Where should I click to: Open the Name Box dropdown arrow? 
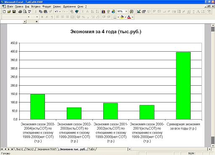coord(25,21)
